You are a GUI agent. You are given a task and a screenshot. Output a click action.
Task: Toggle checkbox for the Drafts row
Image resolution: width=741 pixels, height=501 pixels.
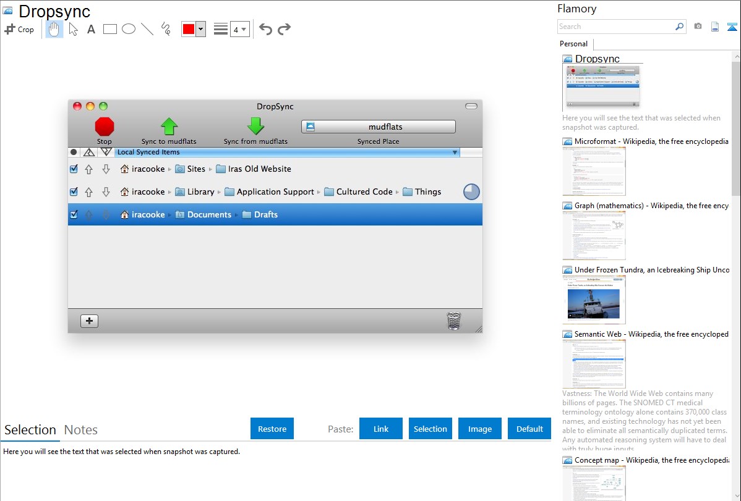point(74,214)
